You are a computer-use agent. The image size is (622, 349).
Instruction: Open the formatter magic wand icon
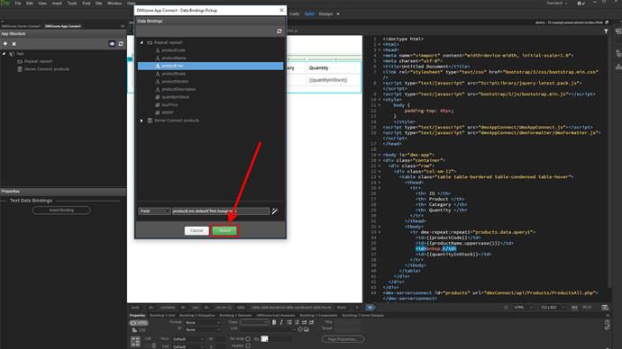(x=275, y=211)
